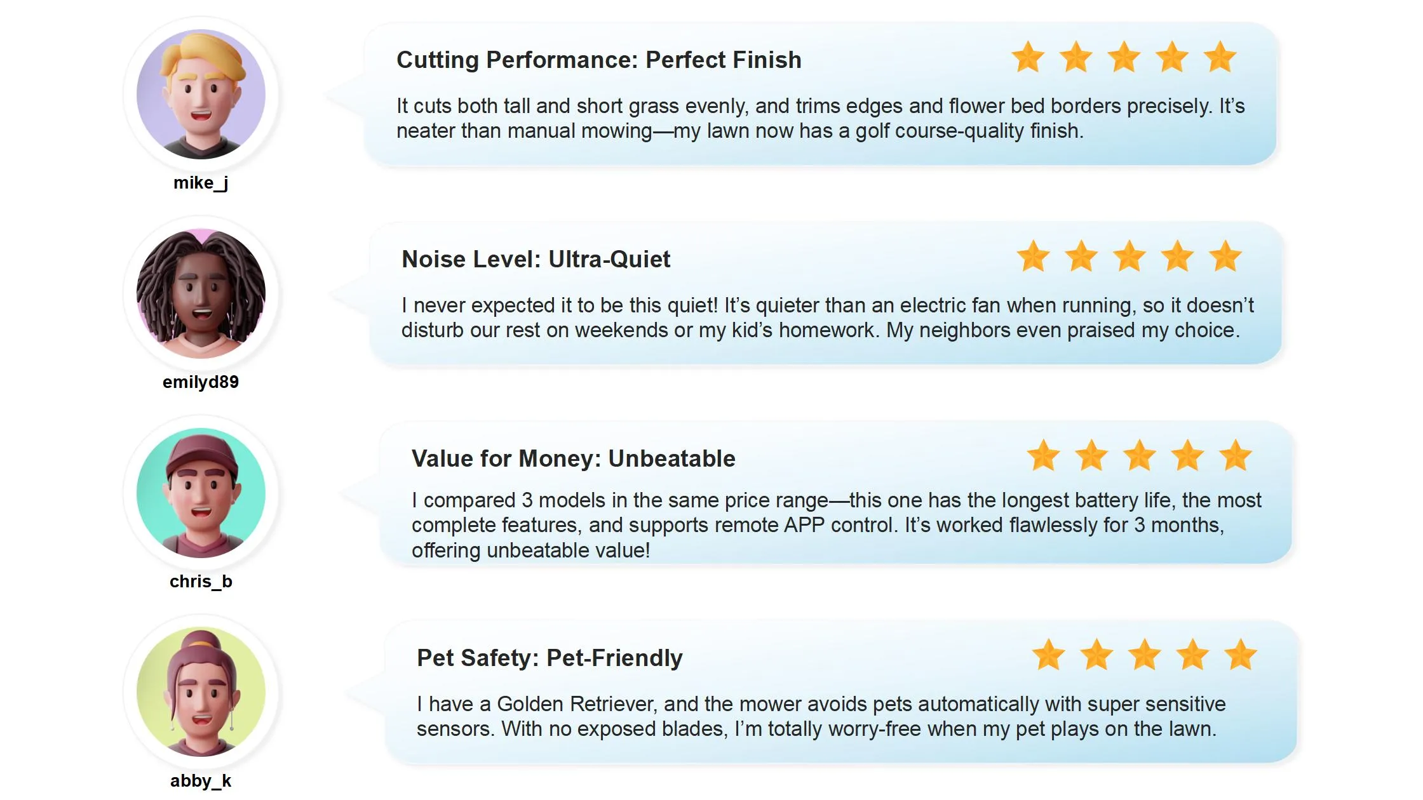
Task: Click the third star of Noise Level review
Action: 1129,257
